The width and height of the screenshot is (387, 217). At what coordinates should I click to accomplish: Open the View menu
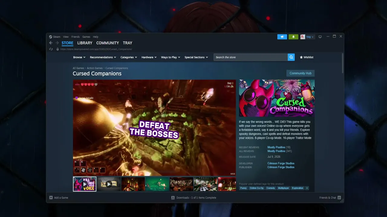tap(66, 37)
